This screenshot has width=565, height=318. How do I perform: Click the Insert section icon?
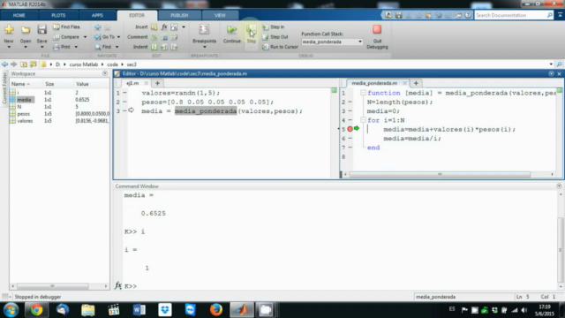[154, 27]
